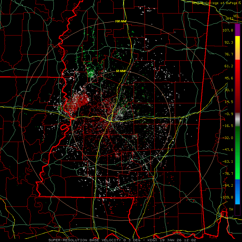Select the 14.5 legend value
242x242 pixels.
229,102
